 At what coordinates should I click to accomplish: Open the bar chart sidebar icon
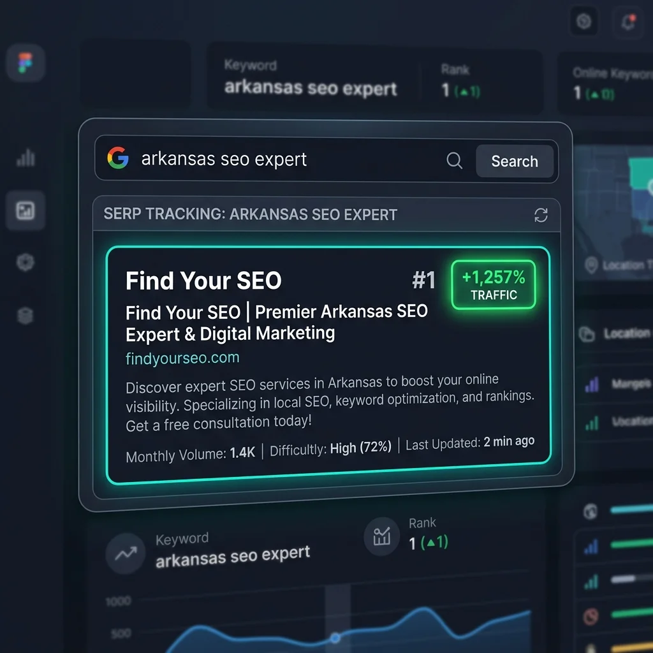pyautogui.click(x=26, y=158)
